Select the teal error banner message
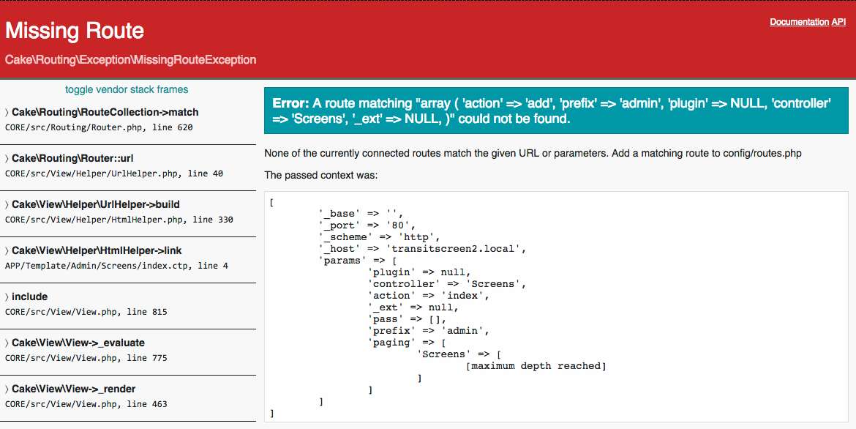This screenshot has height=429, width=856. [556, 111]
